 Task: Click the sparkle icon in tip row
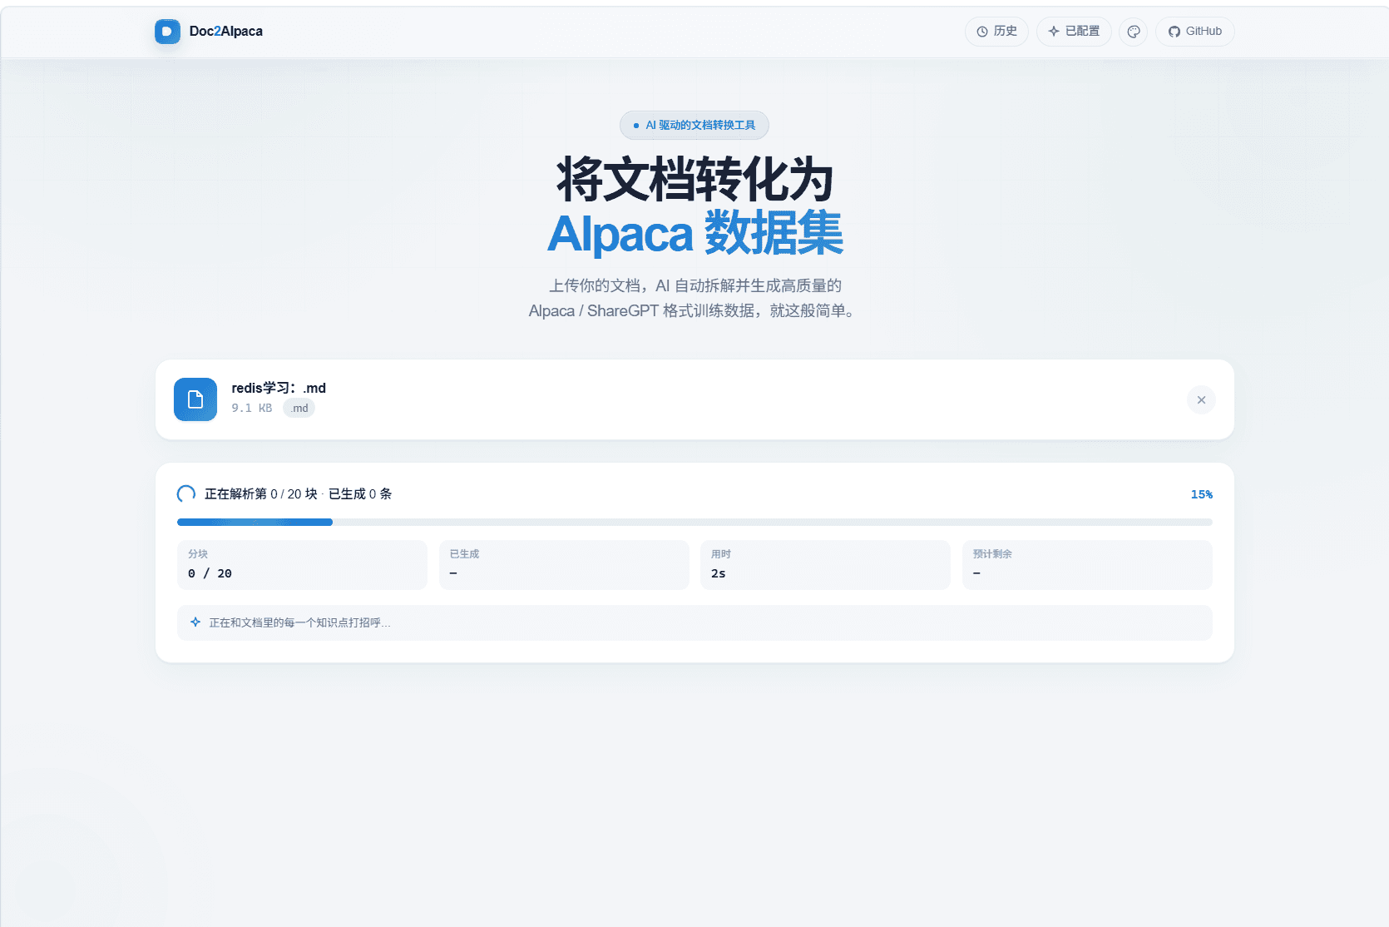(195, 622)
